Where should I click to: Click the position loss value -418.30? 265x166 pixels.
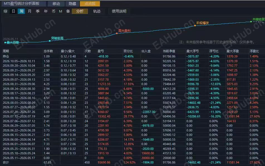[x=103, y=56]
